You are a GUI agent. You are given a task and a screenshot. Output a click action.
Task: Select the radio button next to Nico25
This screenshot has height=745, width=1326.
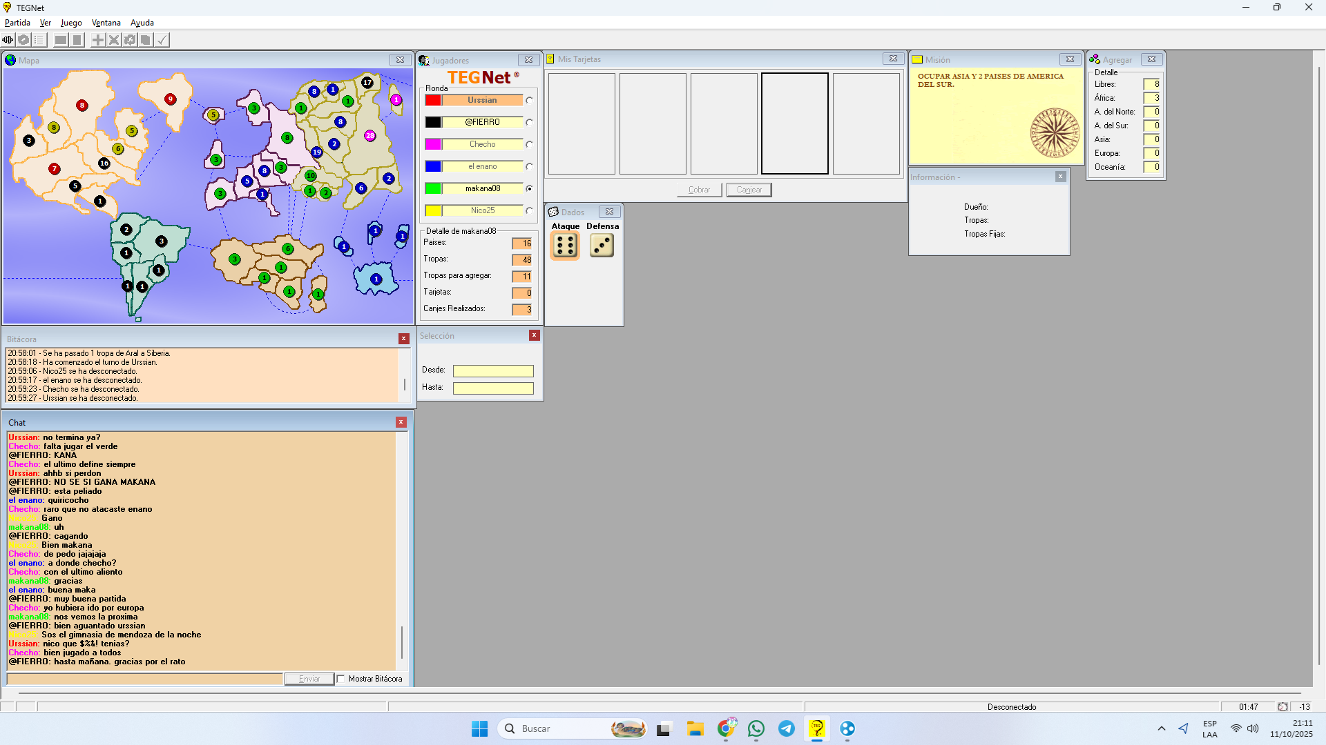tap(529, 211)
